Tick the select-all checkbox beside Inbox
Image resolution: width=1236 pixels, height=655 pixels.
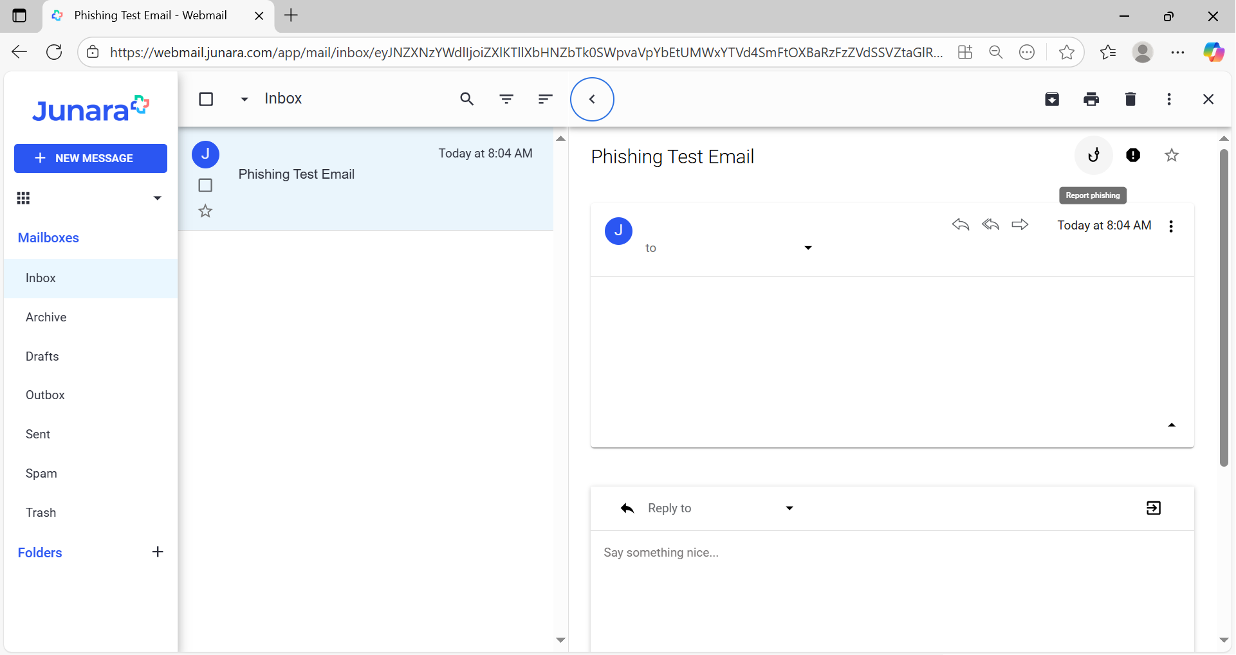[206, 99]
